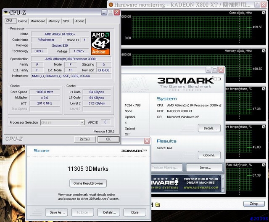Click the To Excel button
The width and height of the screenshot is (269, 222).
tap(82, 212)
